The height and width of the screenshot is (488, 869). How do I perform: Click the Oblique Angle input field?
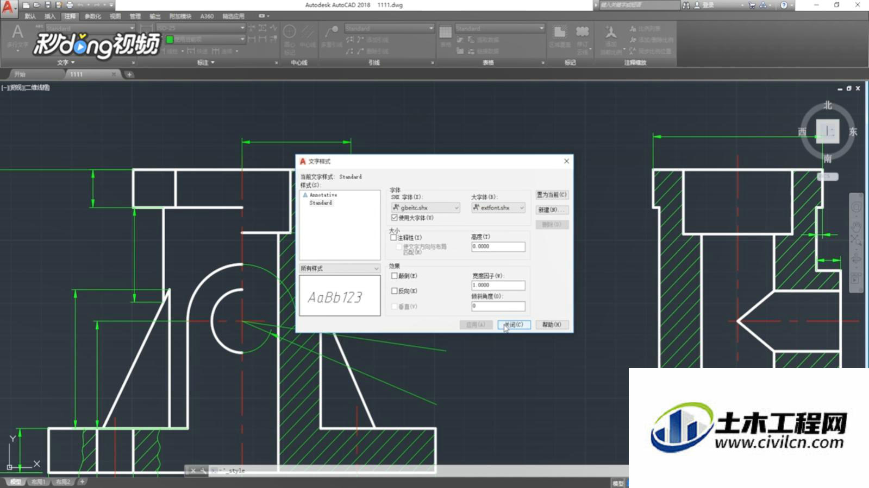click(498, 306)
